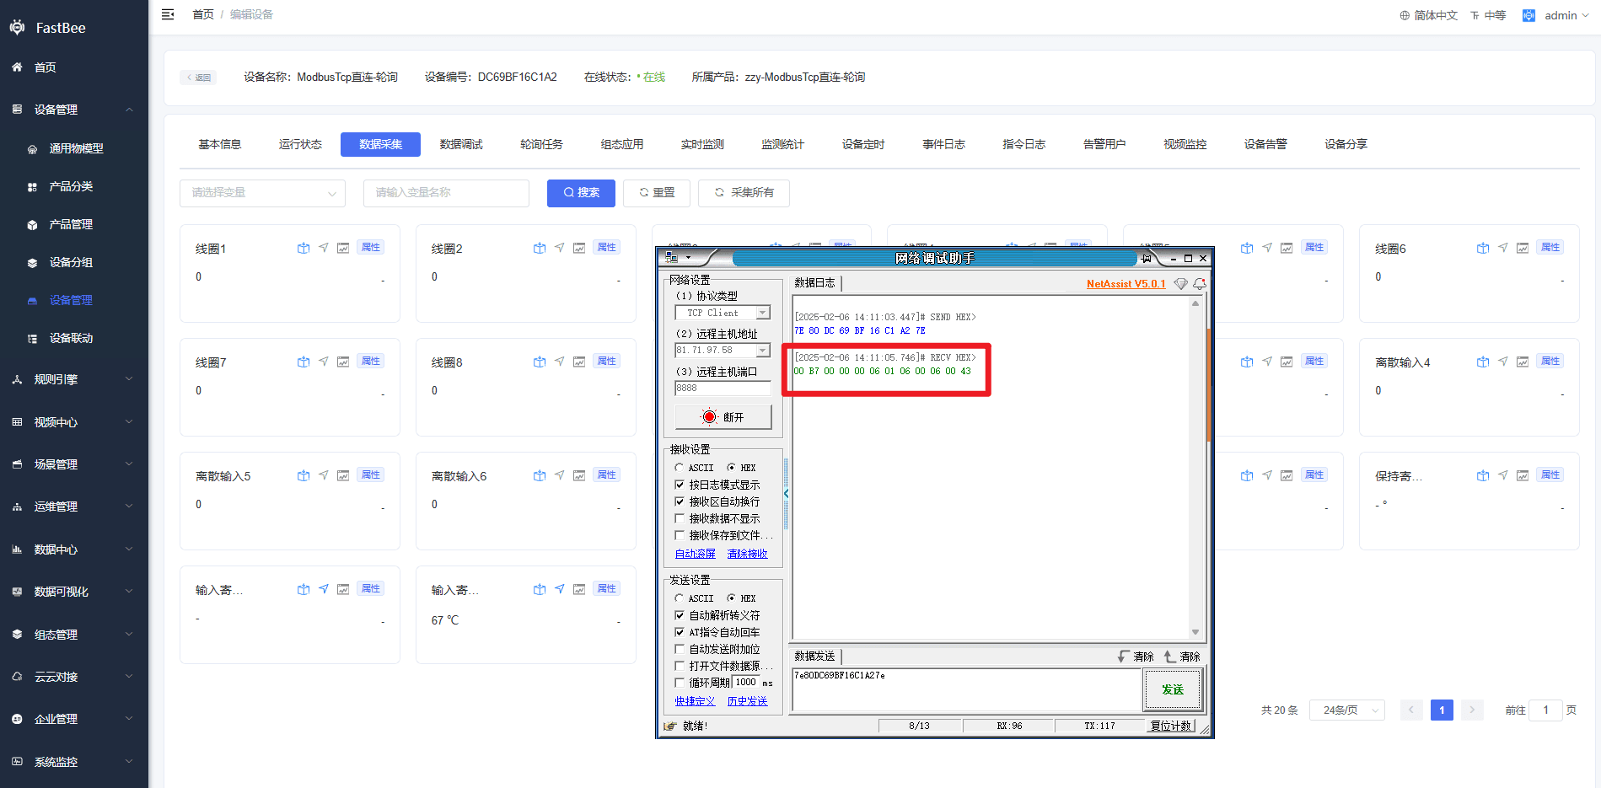Open the chart icon on 线圈2 card
1601x788 pixels.
pos(579,248)
